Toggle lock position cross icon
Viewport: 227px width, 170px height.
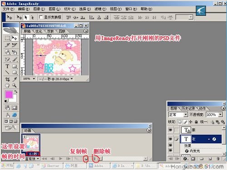(x=191, y=122)
